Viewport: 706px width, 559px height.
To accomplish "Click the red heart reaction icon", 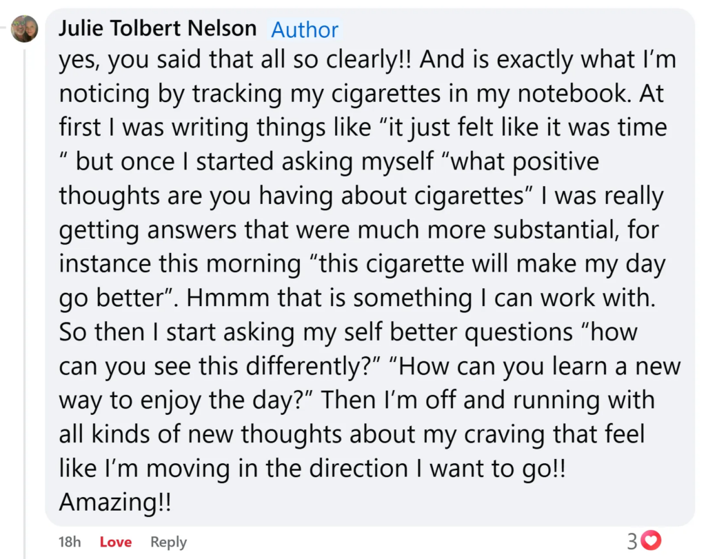I will click(x=651, y=541).
